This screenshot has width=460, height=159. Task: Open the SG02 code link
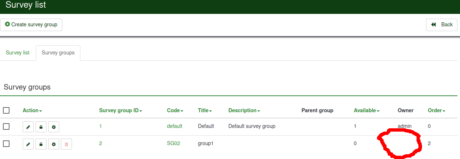[174, 144]
